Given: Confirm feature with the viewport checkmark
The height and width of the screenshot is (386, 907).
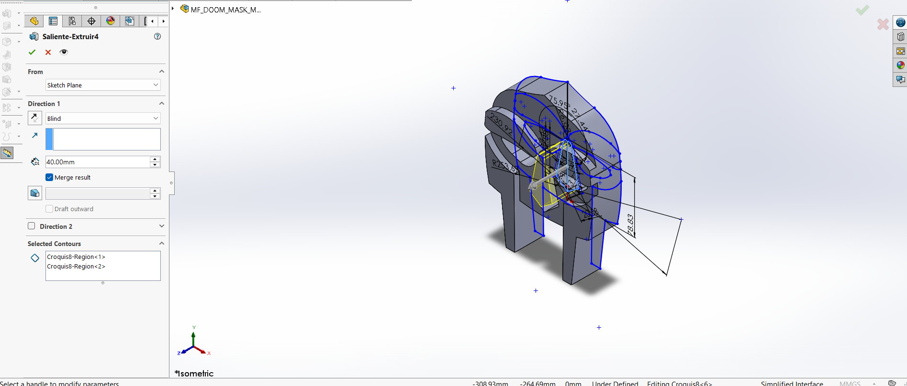Looking at the screenshot, I should point(862,10).
